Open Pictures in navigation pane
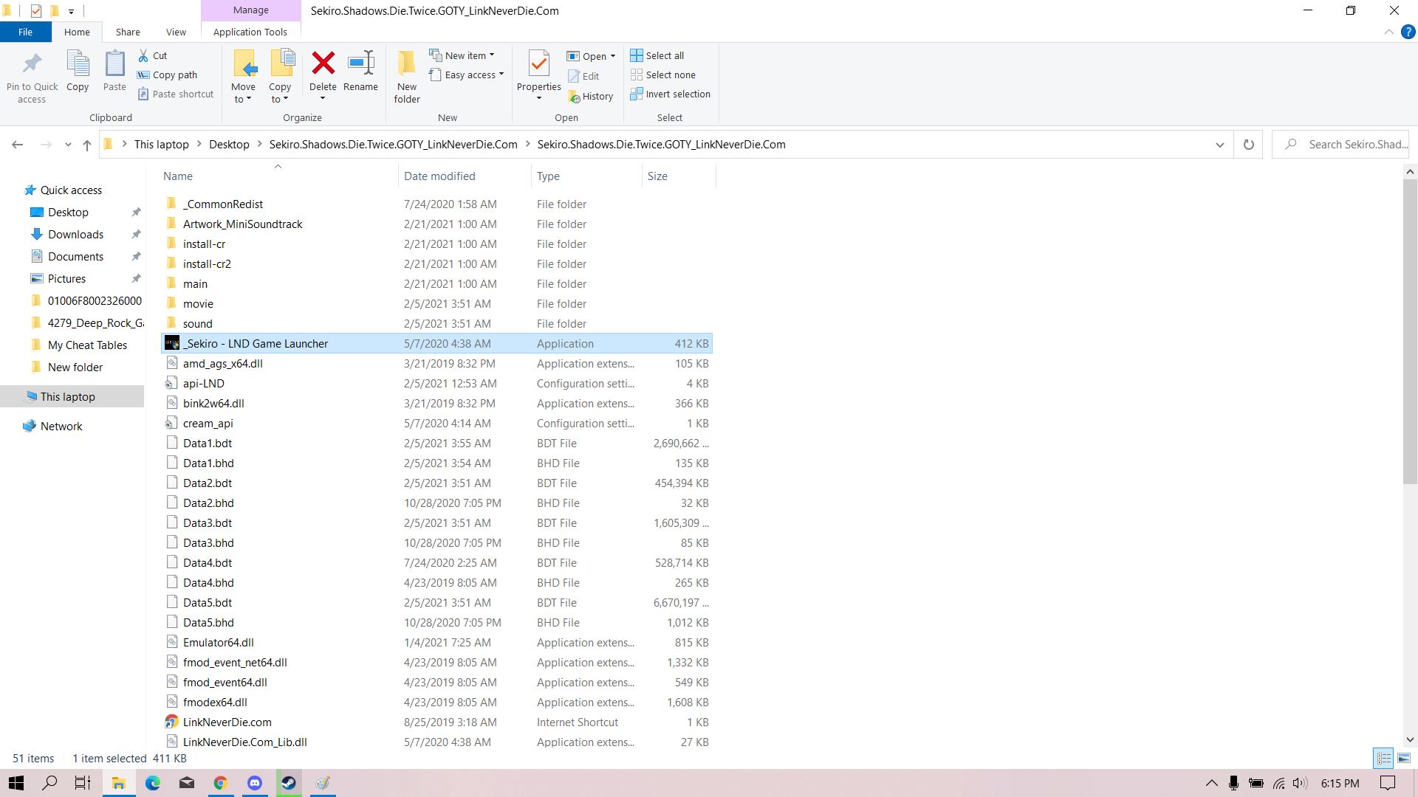Viewport: 1418px width, 797px height. (66, 279)
